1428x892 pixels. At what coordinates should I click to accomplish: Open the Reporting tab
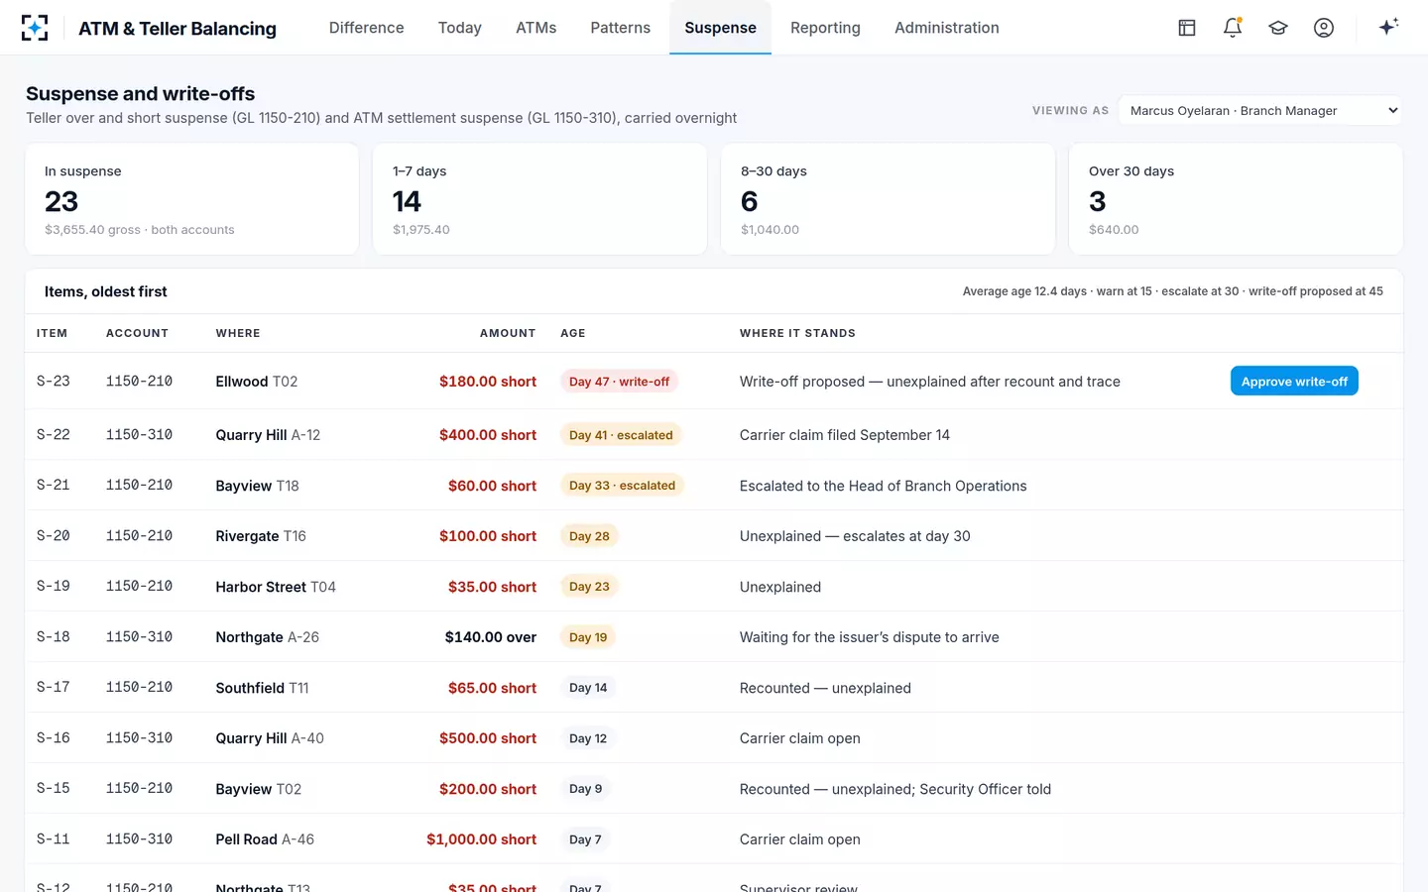coord(825,28)
